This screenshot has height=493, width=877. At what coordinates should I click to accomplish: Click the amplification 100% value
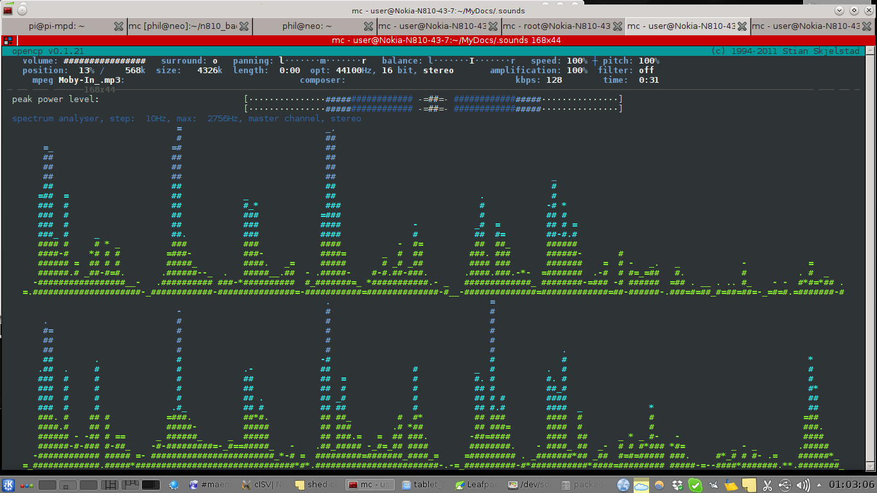point(577,71)
